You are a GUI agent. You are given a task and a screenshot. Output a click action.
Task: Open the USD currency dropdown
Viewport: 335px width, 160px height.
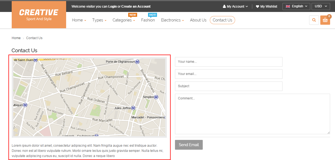click(x=321, y=6)
